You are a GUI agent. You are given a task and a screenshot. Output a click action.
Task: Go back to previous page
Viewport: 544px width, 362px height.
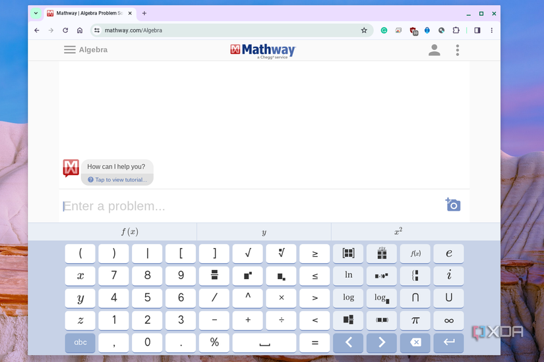pos(37,30)
